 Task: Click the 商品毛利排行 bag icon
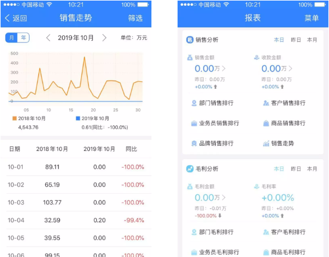(266, 252)
